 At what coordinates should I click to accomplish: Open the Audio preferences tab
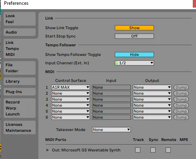click(x=20, y=32)
